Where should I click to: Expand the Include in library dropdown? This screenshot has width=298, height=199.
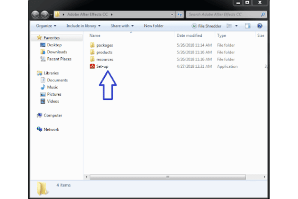(x=83, y=26)
